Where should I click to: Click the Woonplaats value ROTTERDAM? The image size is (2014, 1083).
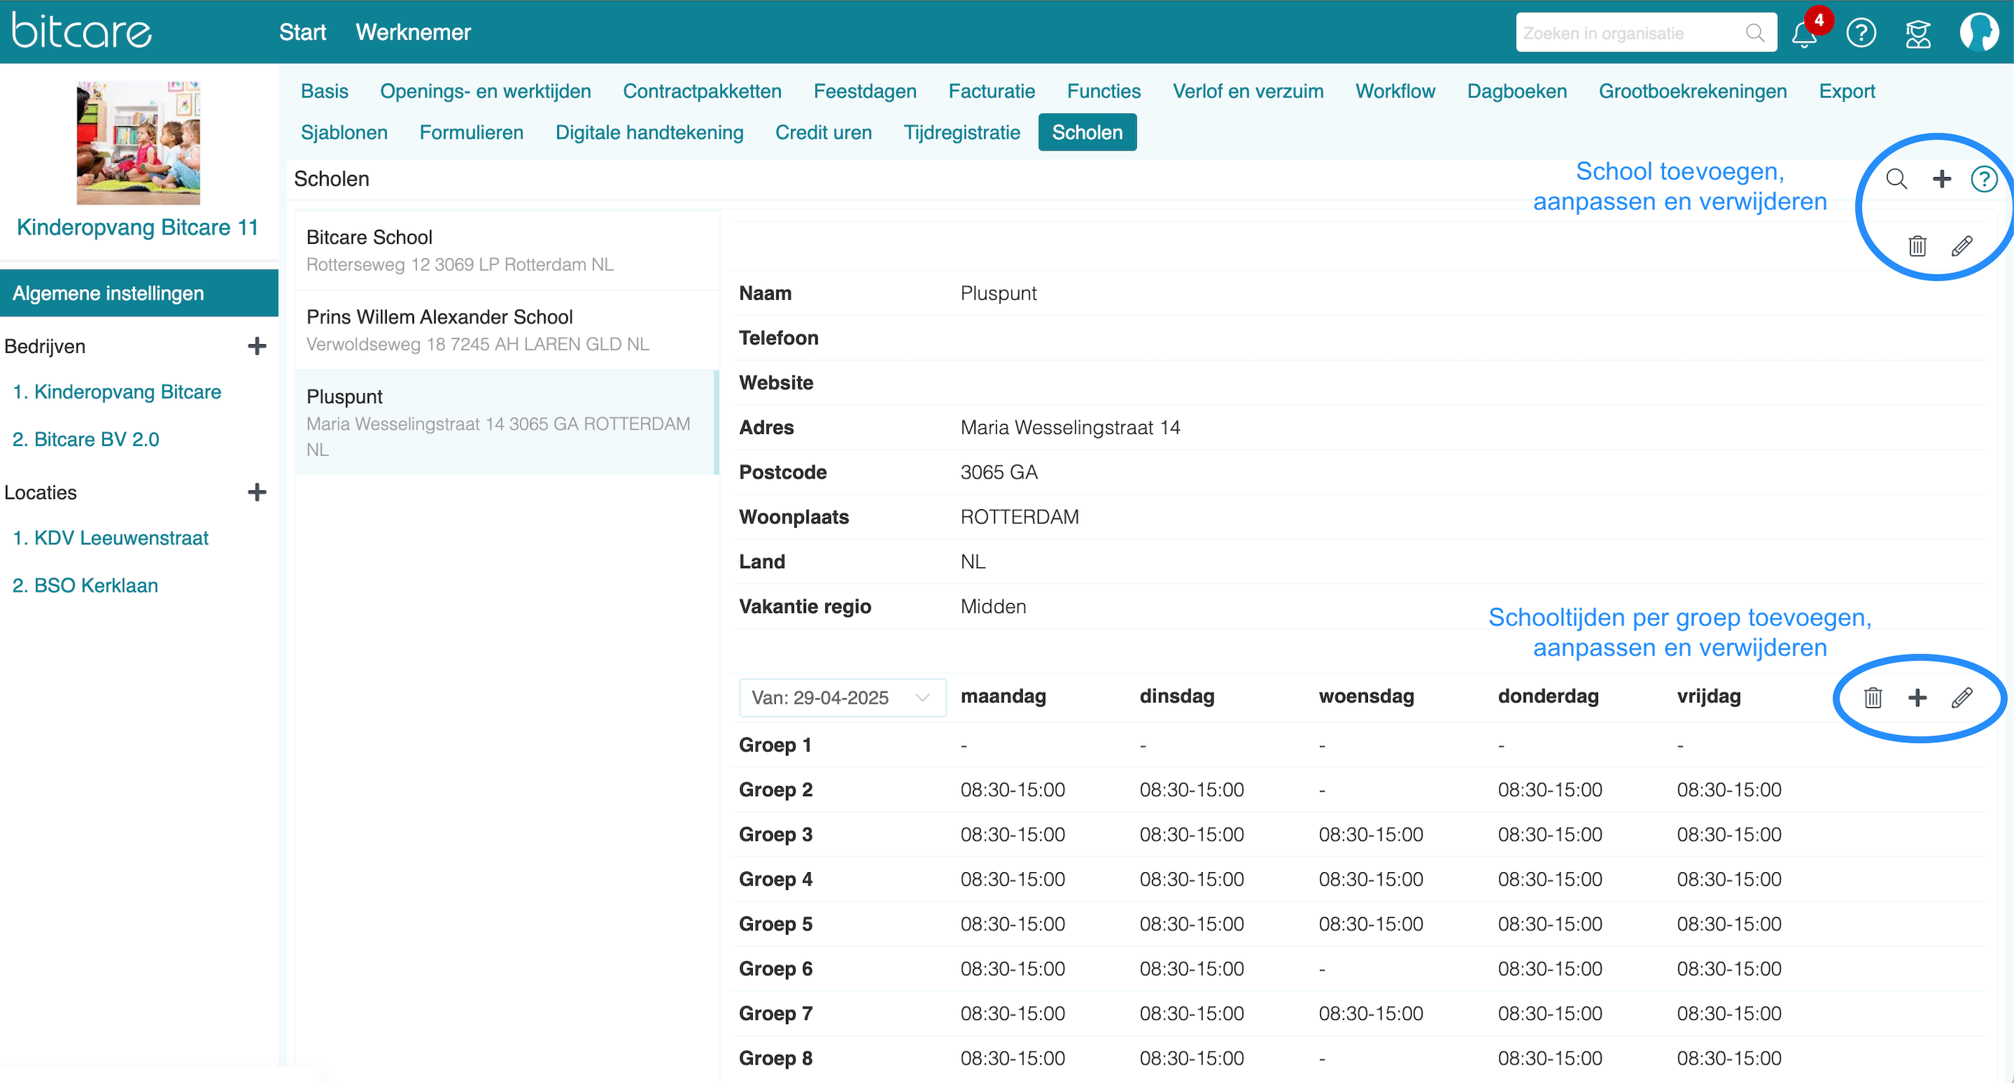coord(1019,516)
